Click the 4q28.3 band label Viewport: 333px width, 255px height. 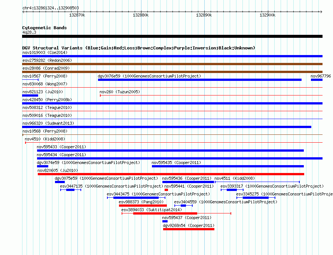point(29,32)
